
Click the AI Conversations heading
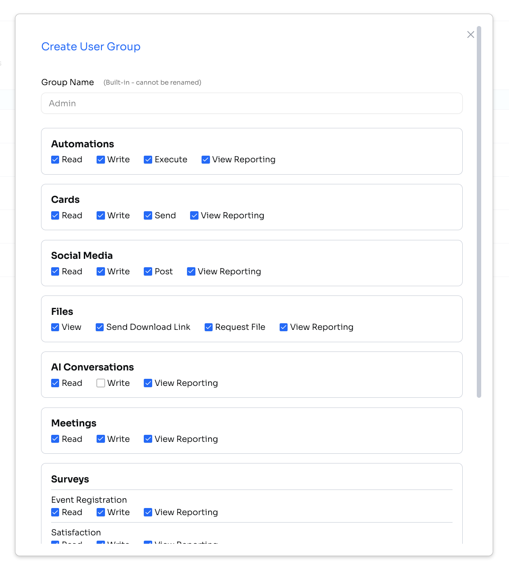tap(93, 367)
